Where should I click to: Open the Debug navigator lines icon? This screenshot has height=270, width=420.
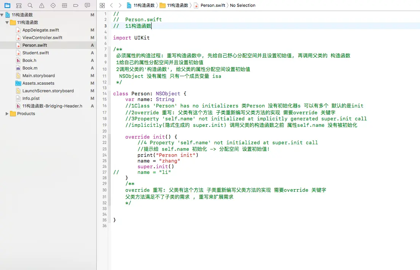point(65,5)
